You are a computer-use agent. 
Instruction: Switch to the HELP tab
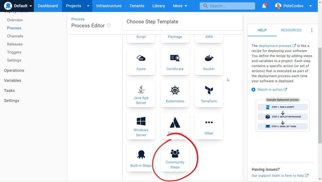click(262, 30)
